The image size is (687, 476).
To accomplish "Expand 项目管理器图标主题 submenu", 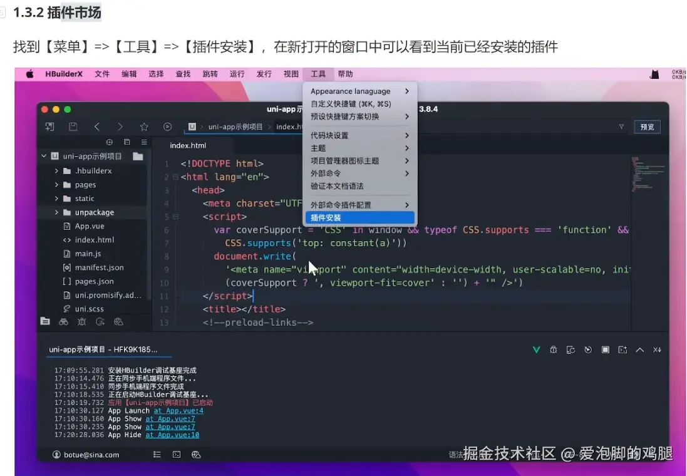I will (359, 161).
